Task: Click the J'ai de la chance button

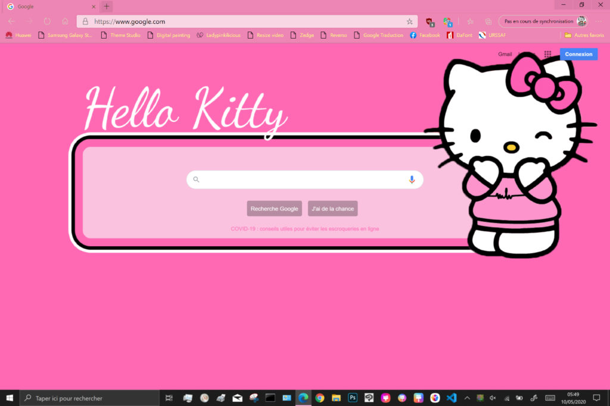Action: tap(332, 209)
